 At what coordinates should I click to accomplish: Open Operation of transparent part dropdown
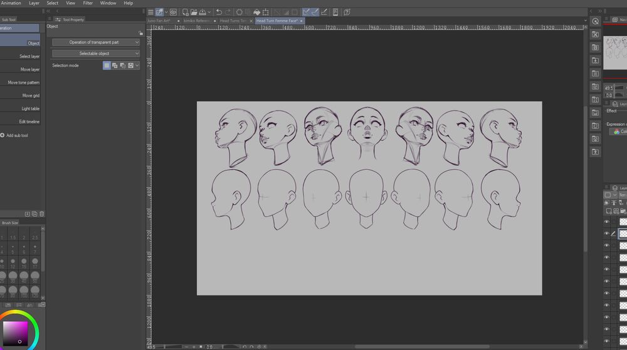95,43
